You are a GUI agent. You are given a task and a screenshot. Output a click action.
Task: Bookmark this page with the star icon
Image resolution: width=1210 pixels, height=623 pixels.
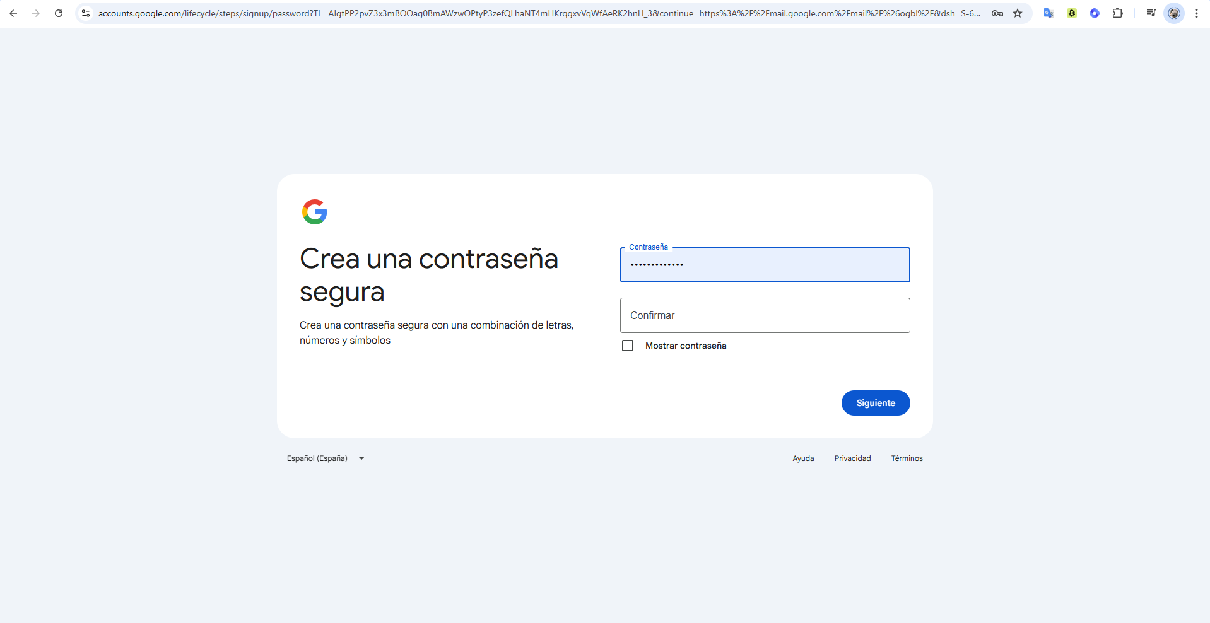click(1018, 13)
